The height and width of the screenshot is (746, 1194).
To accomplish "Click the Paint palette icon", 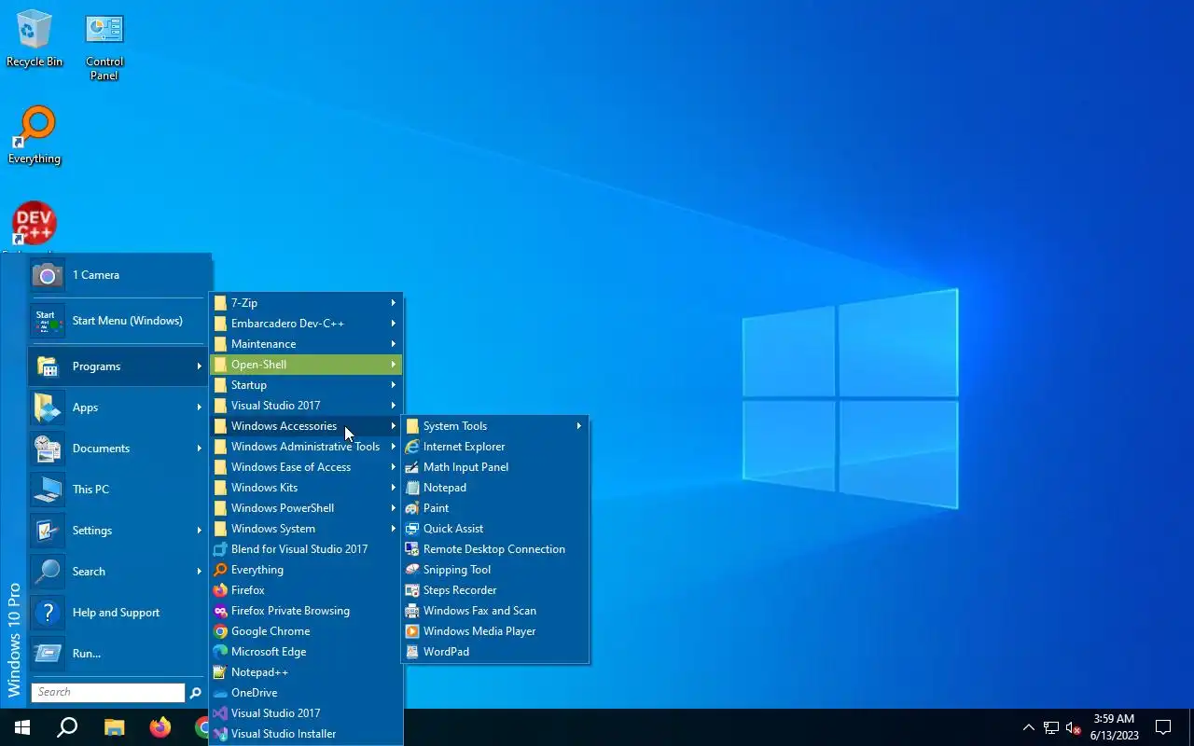I will (412, 508).
